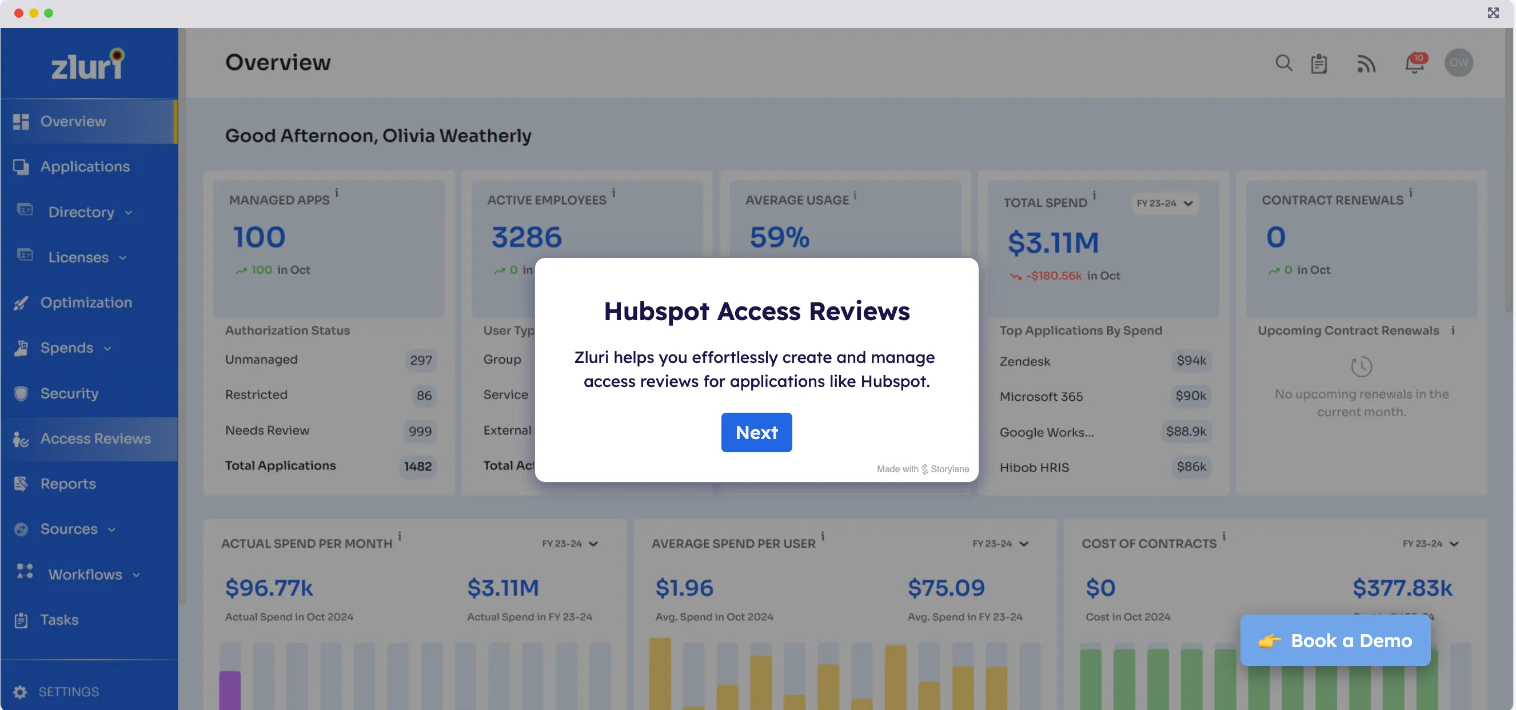Click the Made with Storylane link
This screenshot has height=710, width=1516.
(x=923, y=469)
